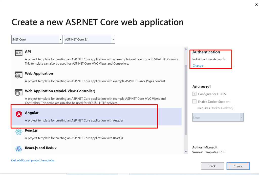Viewport: 259px width, 175px height.
Task: Open Get additional project templates link
Action: click(x=33, y=160)
